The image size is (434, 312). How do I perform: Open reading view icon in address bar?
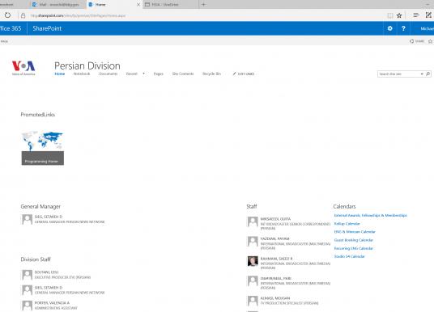point(390,15)
